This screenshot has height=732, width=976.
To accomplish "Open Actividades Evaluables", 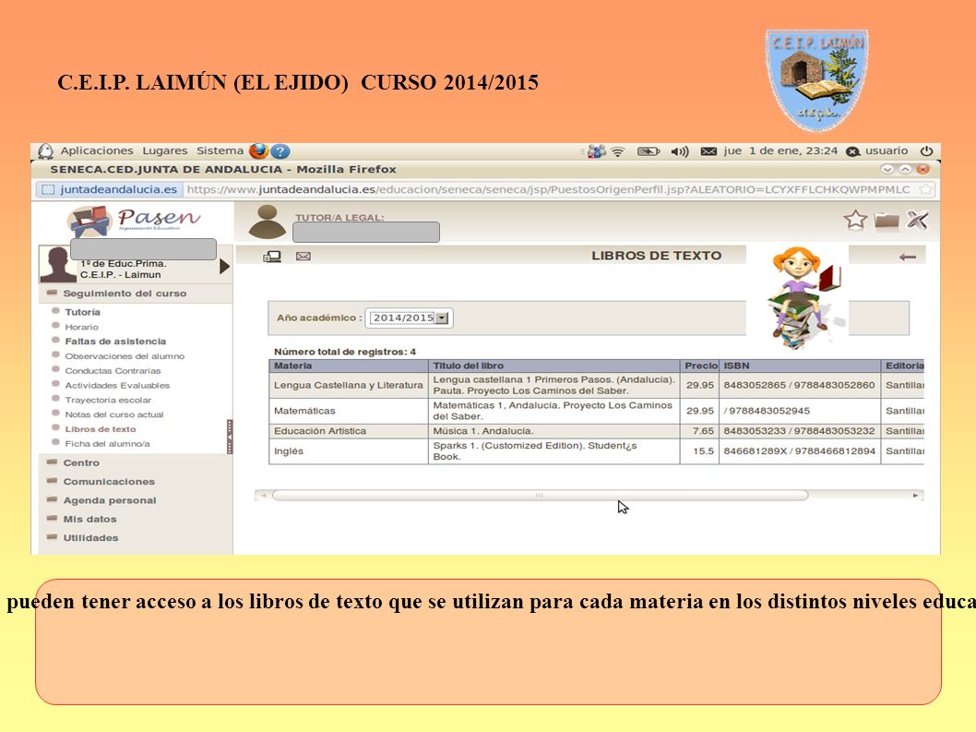I will (x=117, y=386).
